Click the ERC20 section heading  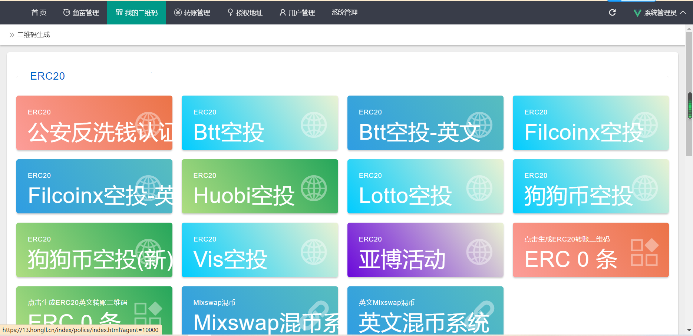[x=47, y=76]
